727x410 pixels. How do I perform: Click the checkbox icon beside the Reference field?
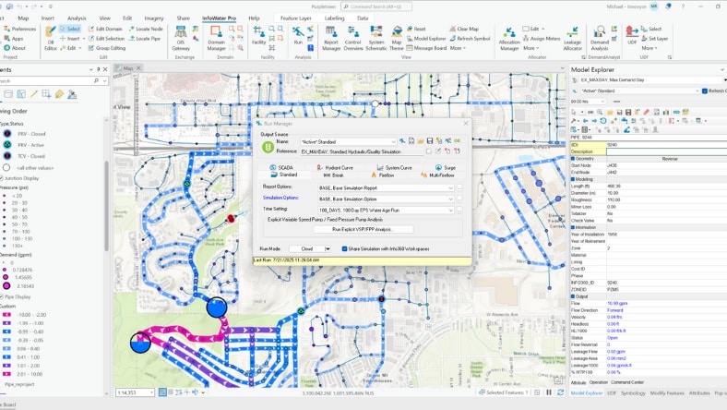pyautogui.click(x=429, y=151)
